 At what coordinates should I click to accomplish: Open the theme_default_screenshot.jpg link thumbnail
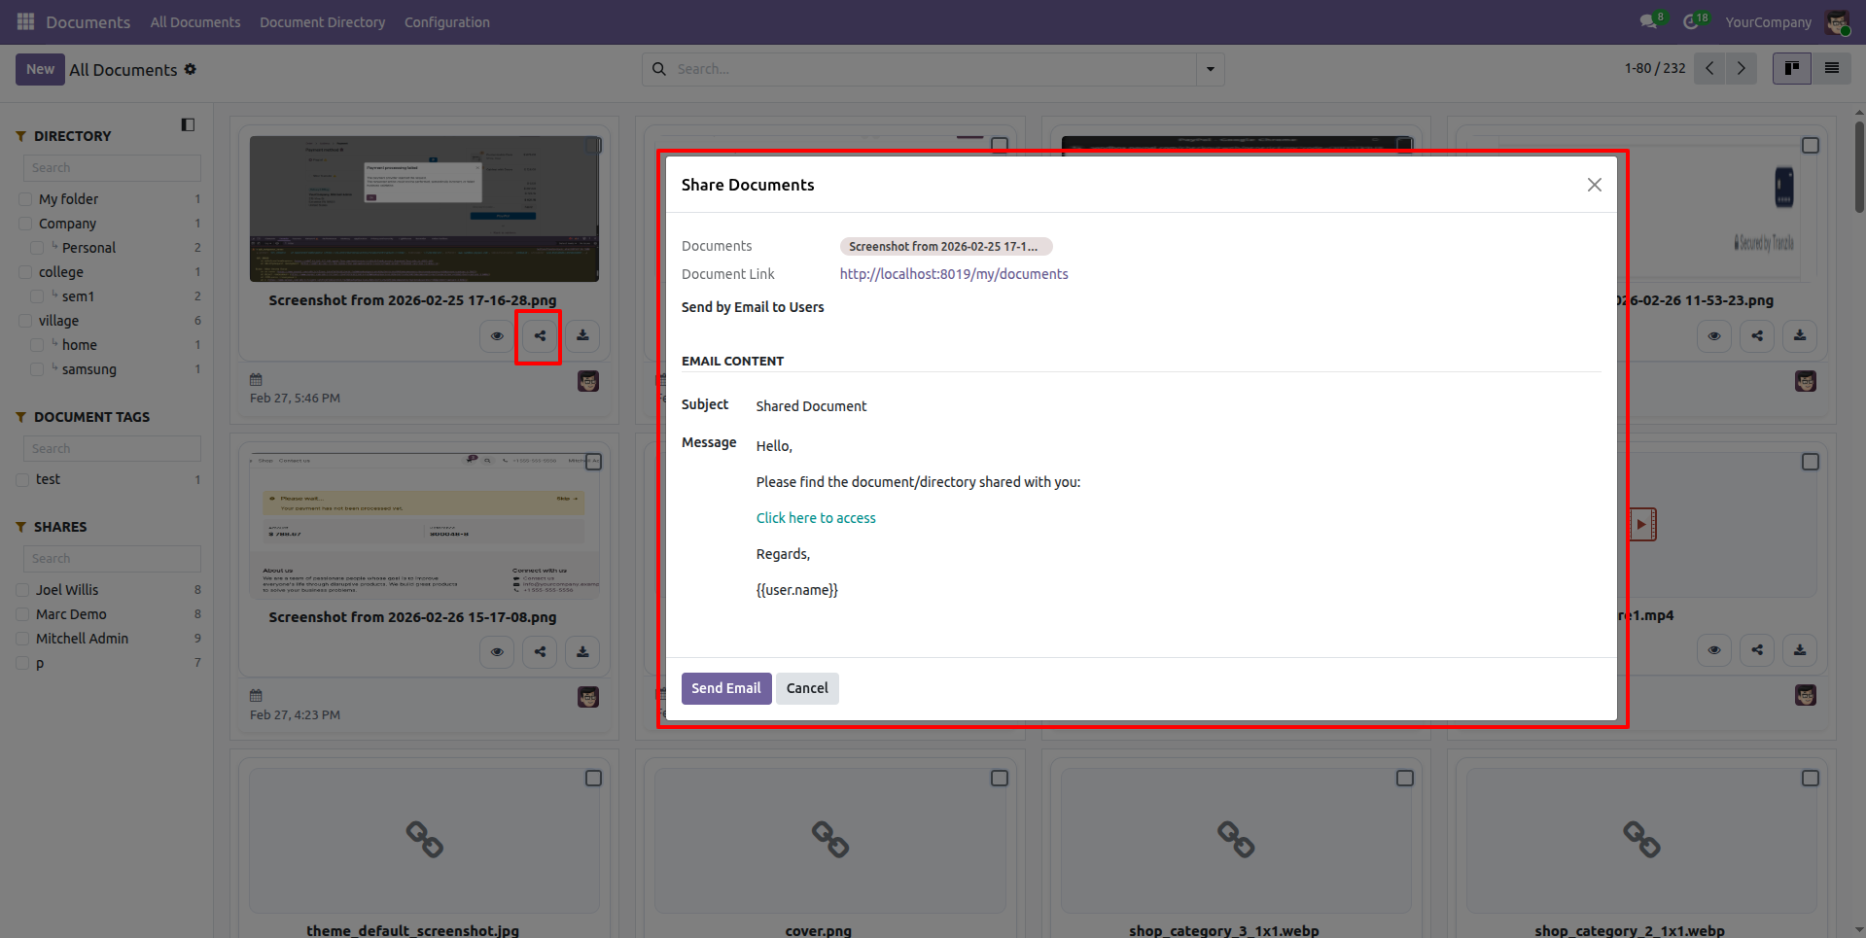point(424,840)
